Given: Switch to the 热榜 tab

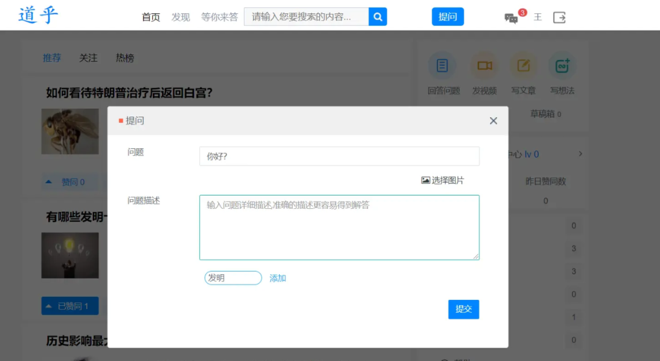Looking at the screenshot, I should (x=125, y=58).
